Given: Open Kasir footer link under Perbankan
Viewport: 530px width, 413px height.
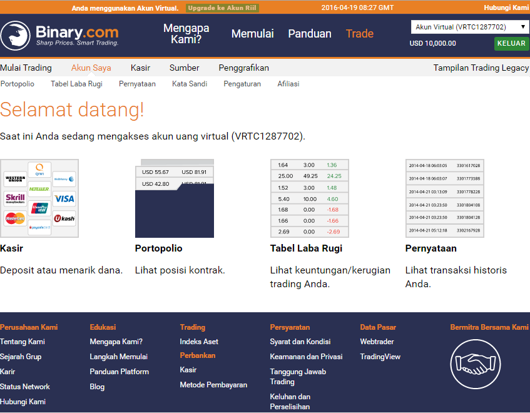Looking at the screenshot, I should click(188, 370).
